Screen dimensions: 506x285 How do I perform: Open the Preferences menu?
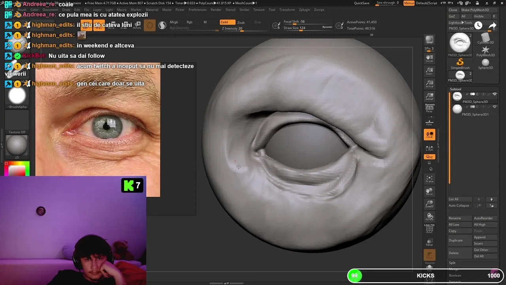[197, 9]
